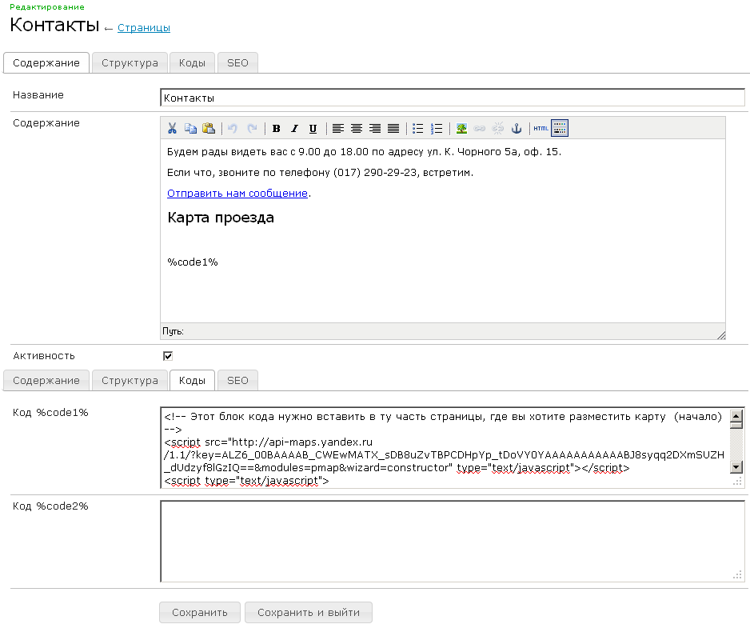The image size is (750, 632).
Task: Toggle the visual aids icon in the toolbar
Action: (x=560, y=128)
